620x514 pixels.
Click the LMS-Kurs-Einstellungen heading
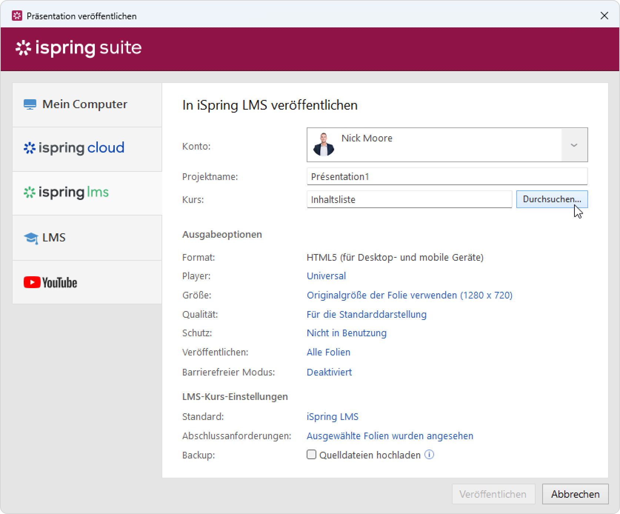235,397
